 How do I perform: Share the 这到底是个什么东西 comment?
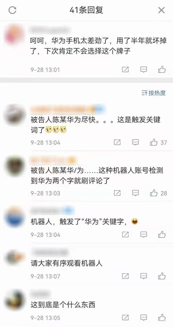125,318
